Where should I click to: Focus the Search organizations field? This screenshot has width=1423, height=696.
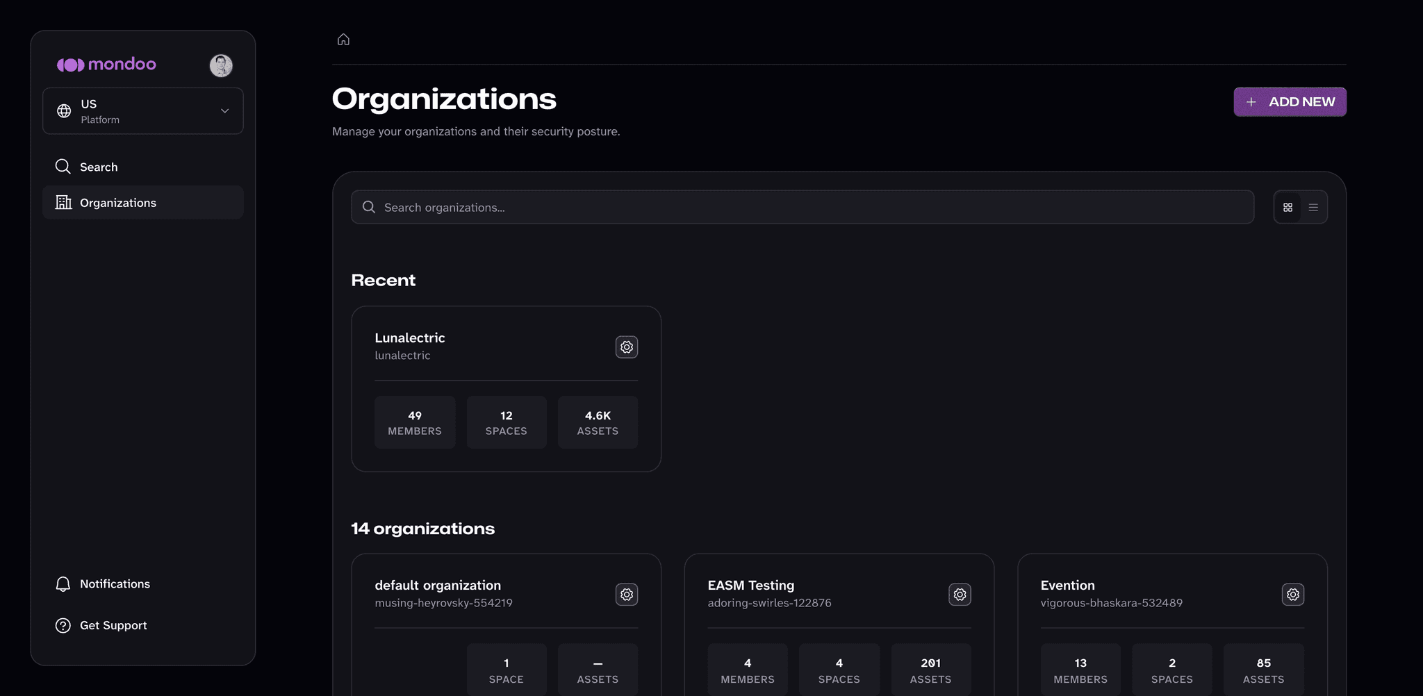click(803, 207)
